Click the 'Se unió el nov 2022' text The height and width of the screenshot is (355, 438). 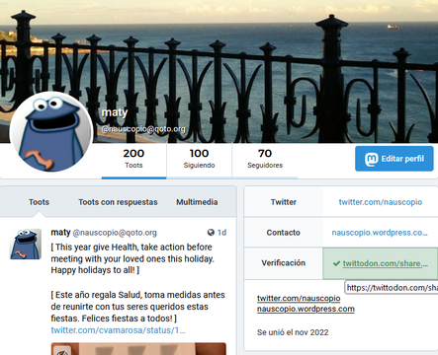[x=293, y=332]
